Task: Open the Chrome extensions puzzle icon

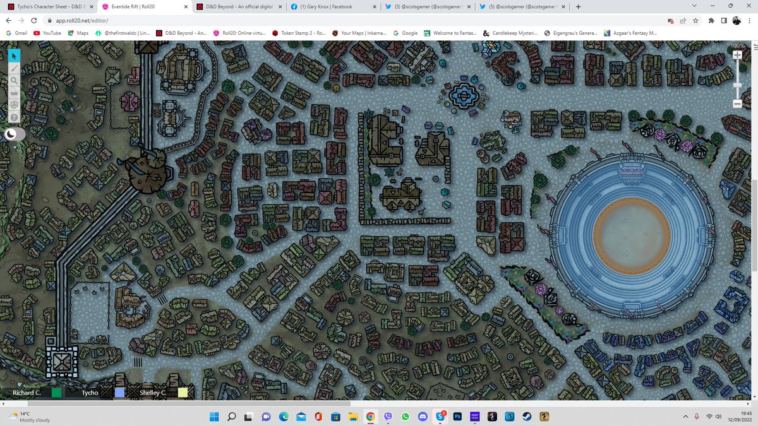Action: [x=712, y=20]
